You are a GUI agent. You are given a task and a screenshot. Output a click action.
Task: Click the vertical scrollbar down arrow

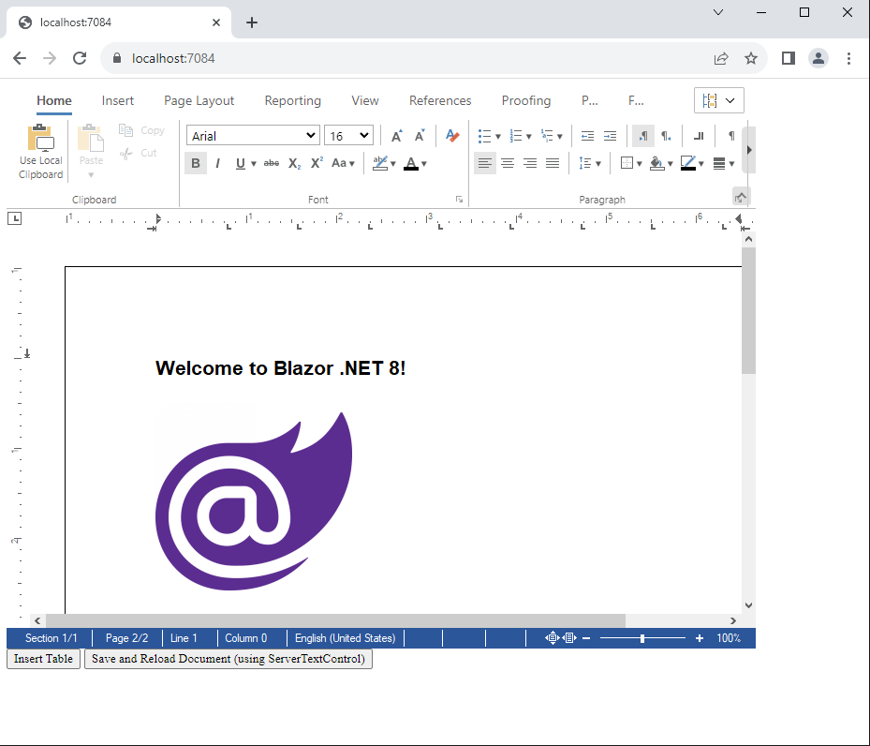[748, 605]
